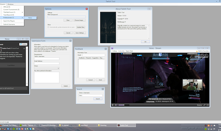The width and height of the screenshot is (221, 131).
Task: Click Cancel in the Feedback window
Action: pos(91,80)
